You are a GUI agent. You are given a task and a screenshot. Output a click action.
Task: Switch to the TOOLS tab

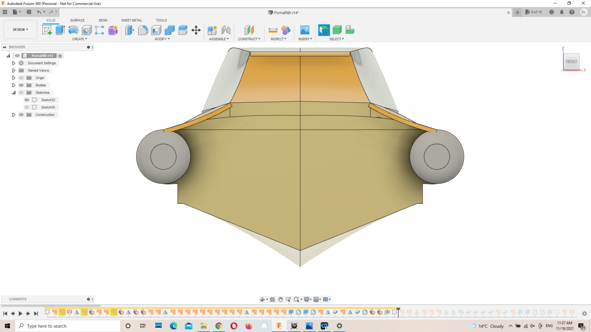(161, 20)
